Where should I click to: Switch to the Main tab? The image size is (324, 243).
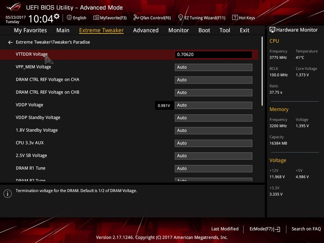[63, 30]
